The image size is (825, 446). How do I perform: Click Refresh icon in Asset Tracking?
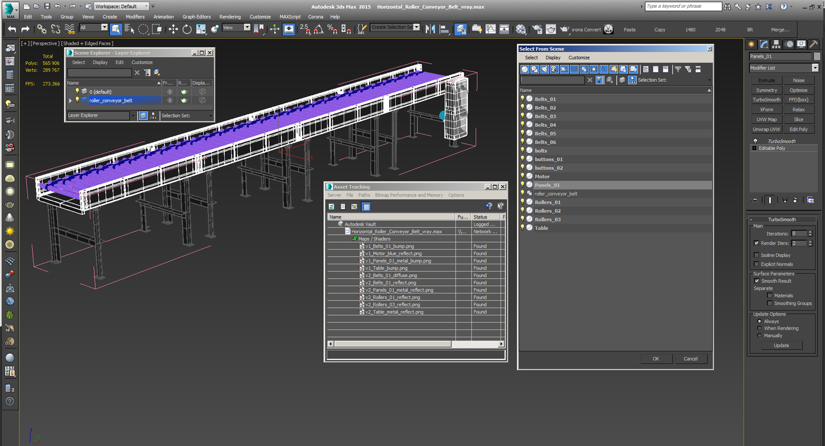(332, 206)
